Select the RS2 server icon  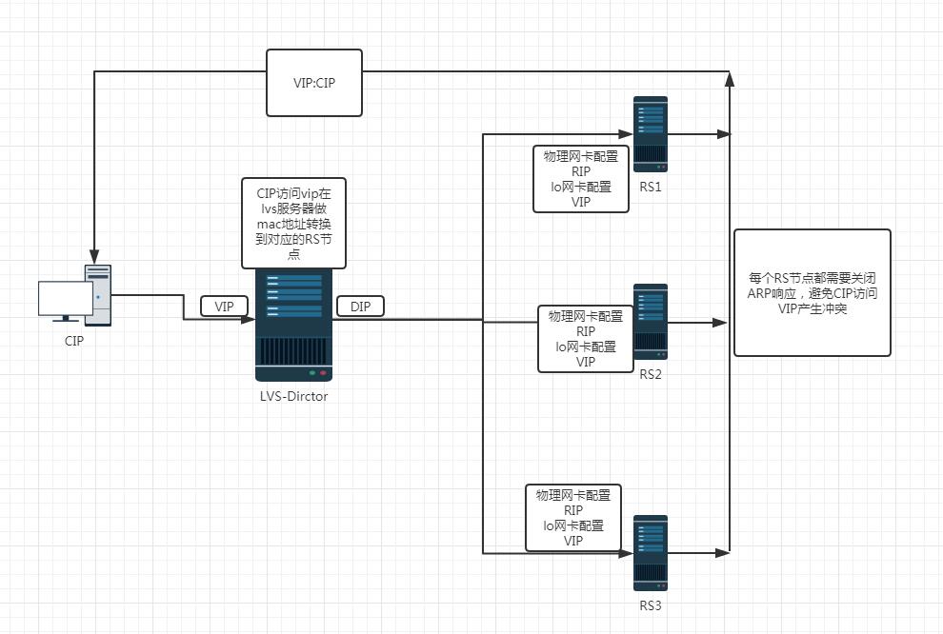click(x=651, y=321)
